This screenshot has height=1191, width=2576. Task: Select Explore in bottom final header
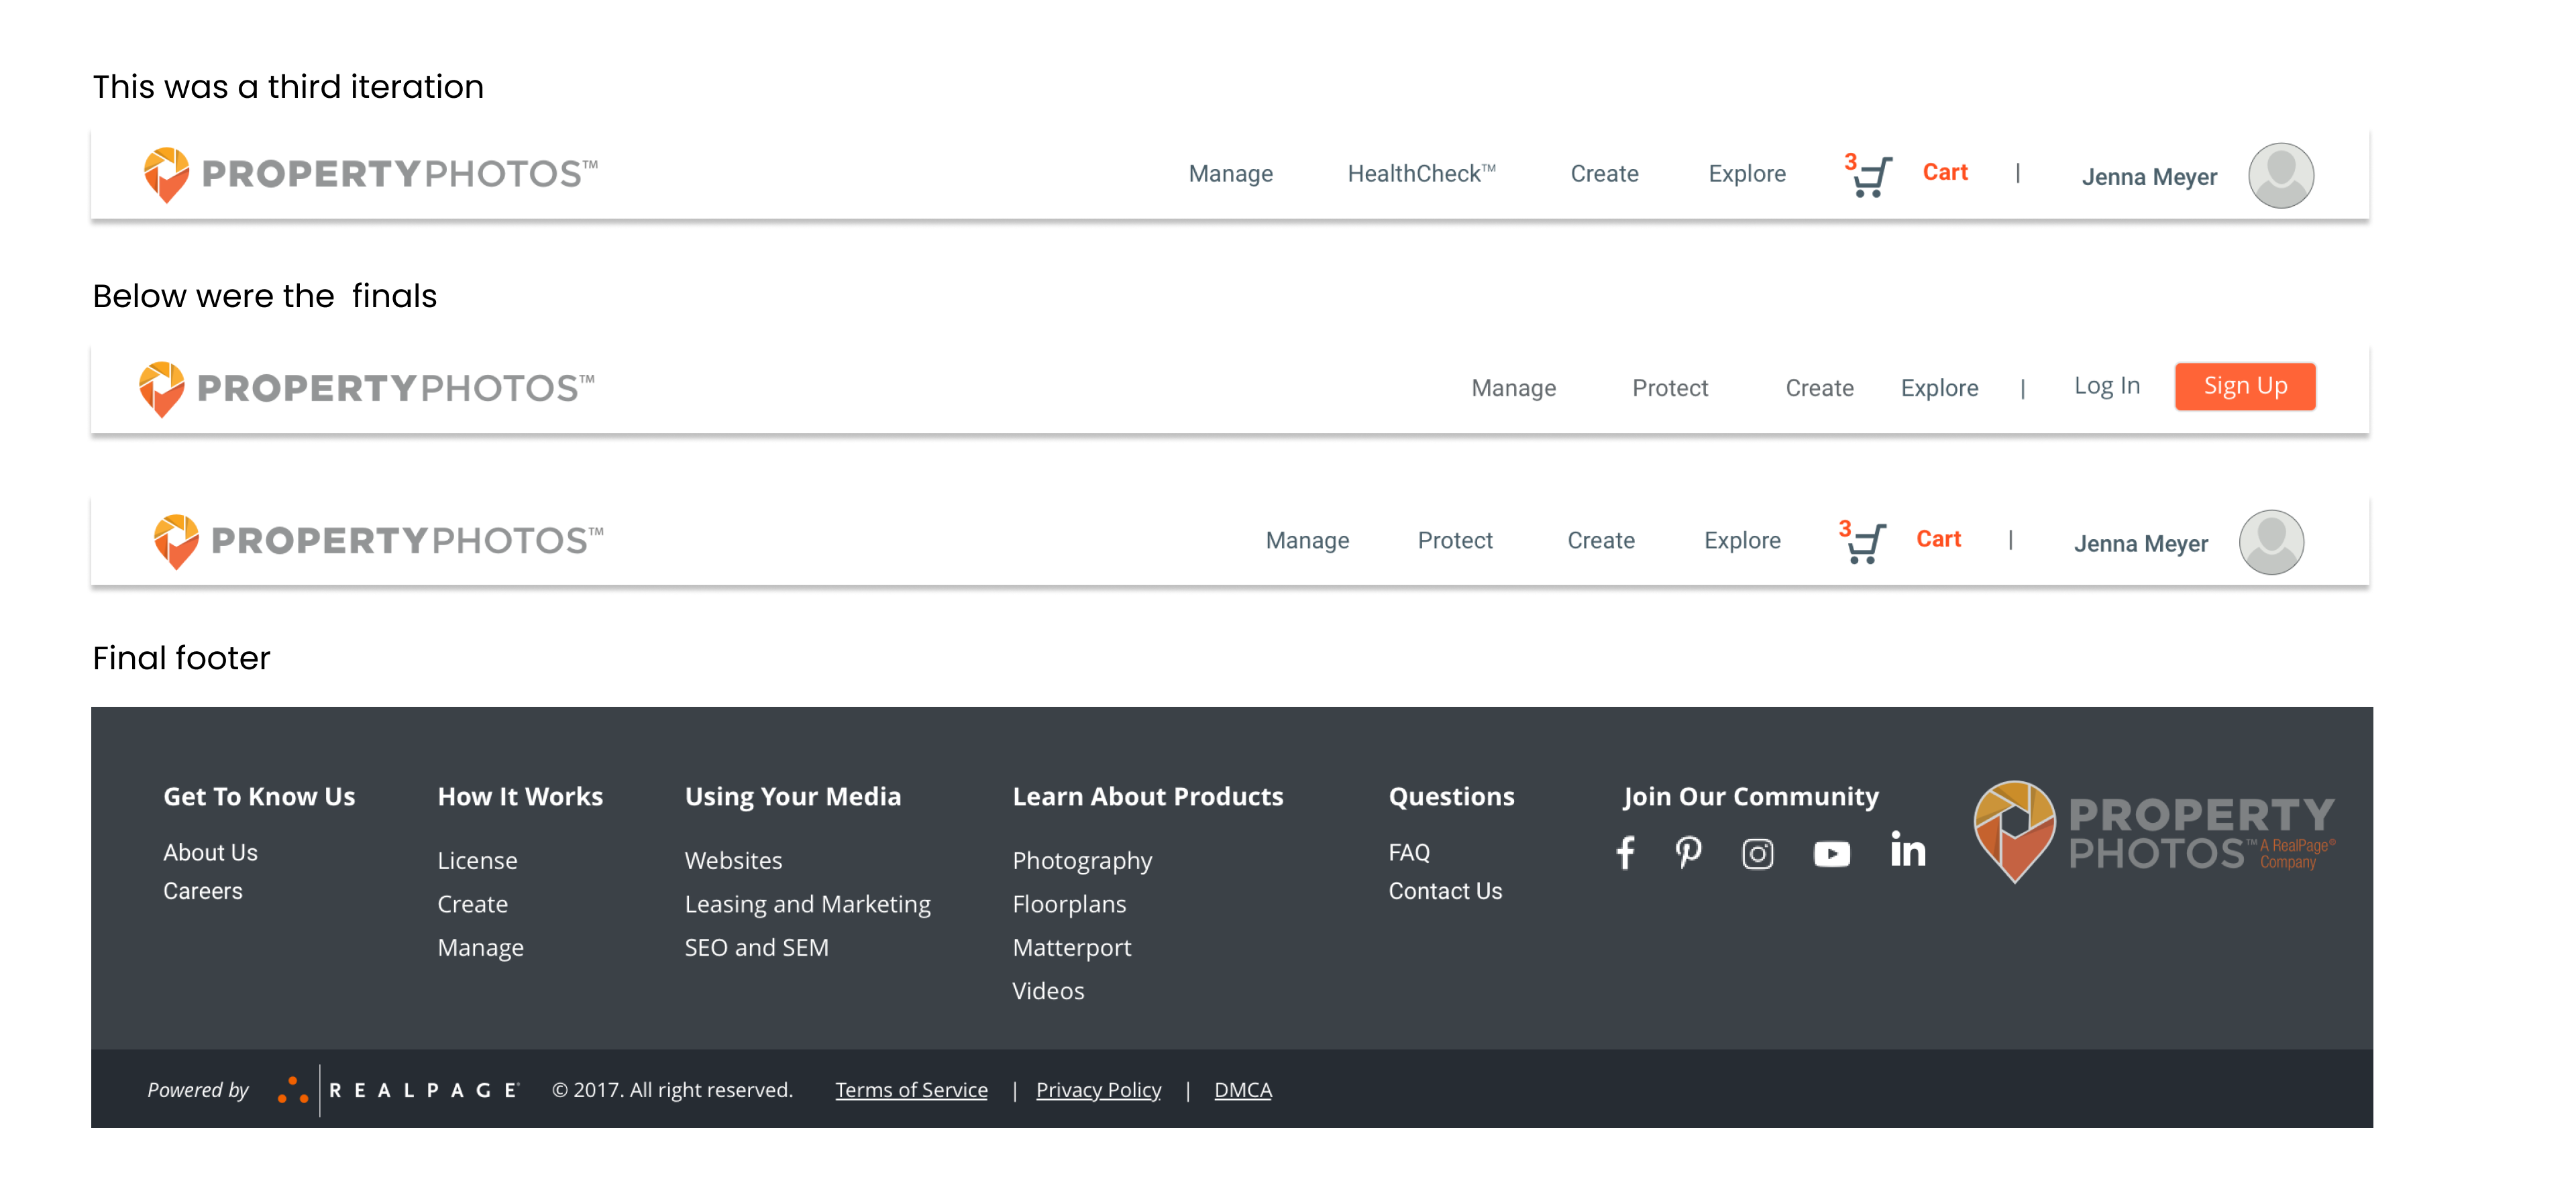pyautogui.click(x=1742, y=540)
